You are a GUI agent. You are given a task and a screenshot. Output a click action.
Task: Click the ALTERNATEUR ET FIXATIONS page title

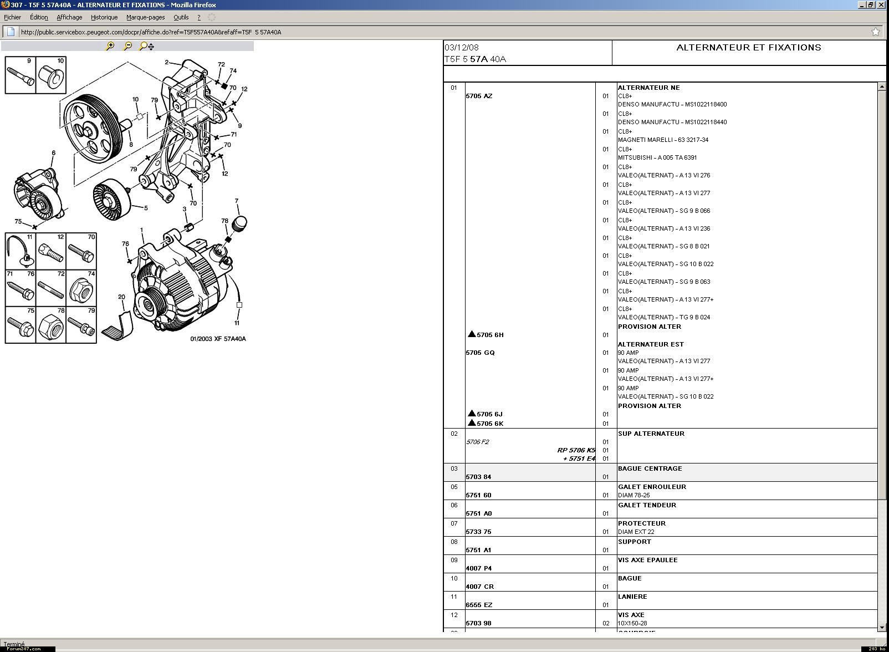tap(749, 48)
